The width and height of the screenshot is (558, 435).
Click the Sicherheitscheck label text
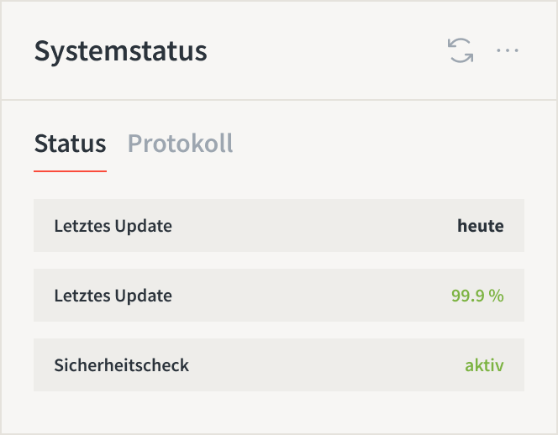click(121, 365)
